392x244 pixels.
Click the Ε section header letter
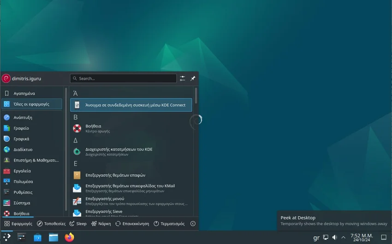75,164
